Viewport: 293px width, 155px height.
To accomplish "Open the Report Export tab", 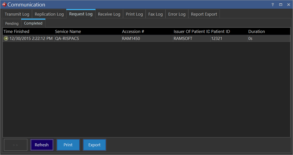I will [x=204, y=14].
